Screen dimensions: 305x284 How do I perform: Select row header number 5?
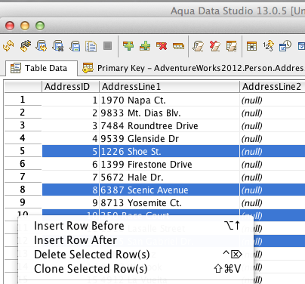pos(23,151)
